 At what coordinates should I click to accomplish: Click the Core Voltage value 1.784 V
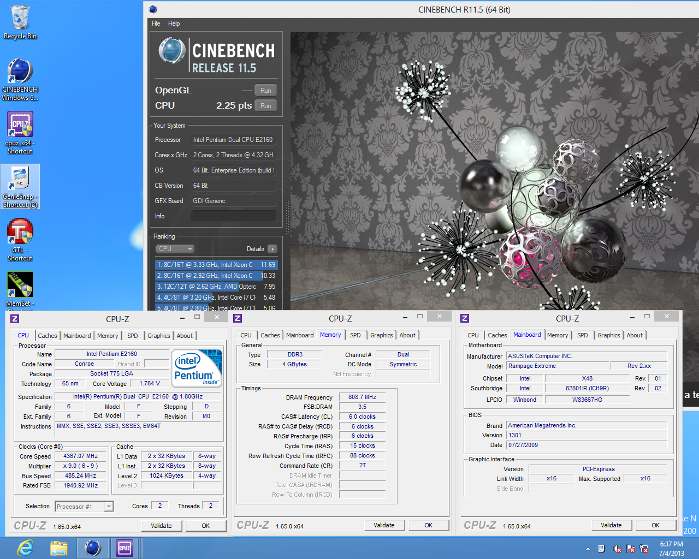tap(150, 384)
